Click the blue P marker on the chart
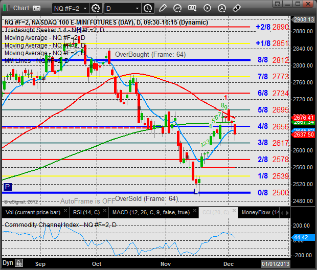Image resolution: width=317 pixels, height=270 pixels. click(x=8, y=187)
